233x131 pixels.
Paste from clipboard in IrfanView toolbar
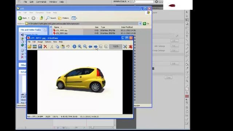63,47
